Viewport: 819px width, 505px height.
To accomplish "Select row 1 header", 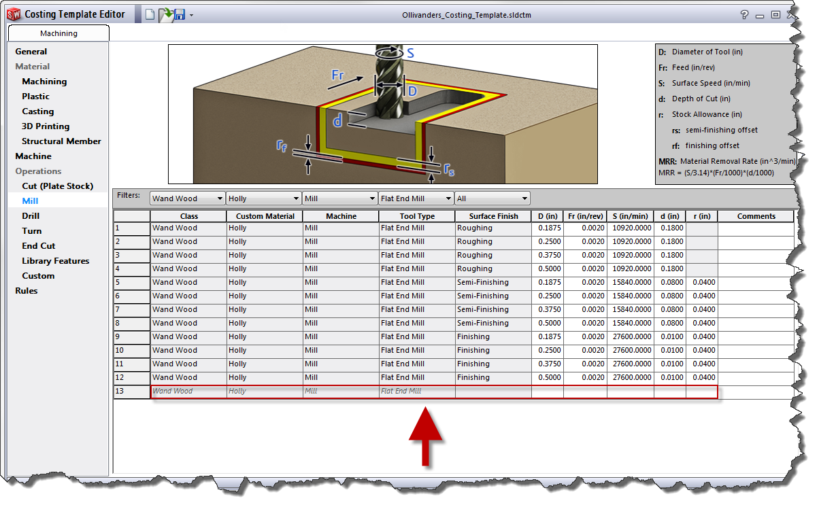I will point(131,228).
